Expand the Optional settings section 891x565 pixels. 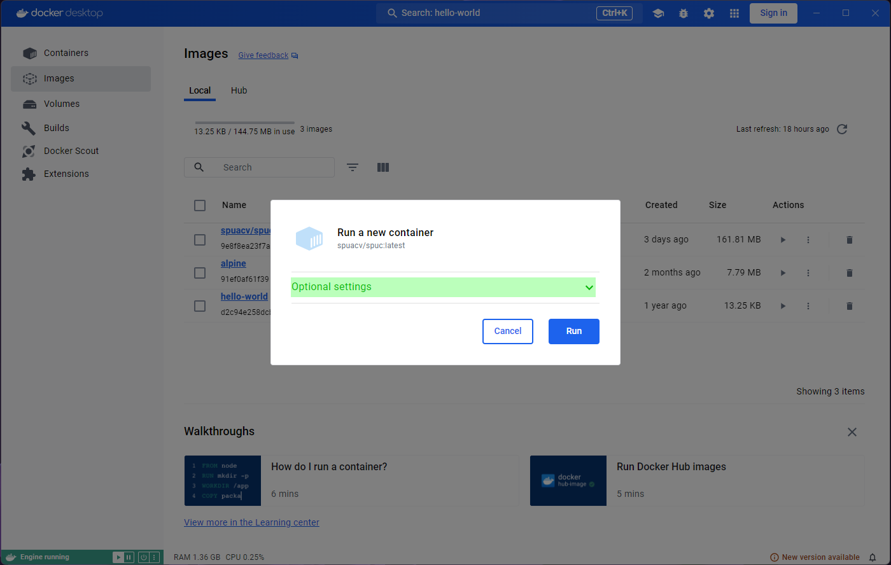click(x=443, y=287)
